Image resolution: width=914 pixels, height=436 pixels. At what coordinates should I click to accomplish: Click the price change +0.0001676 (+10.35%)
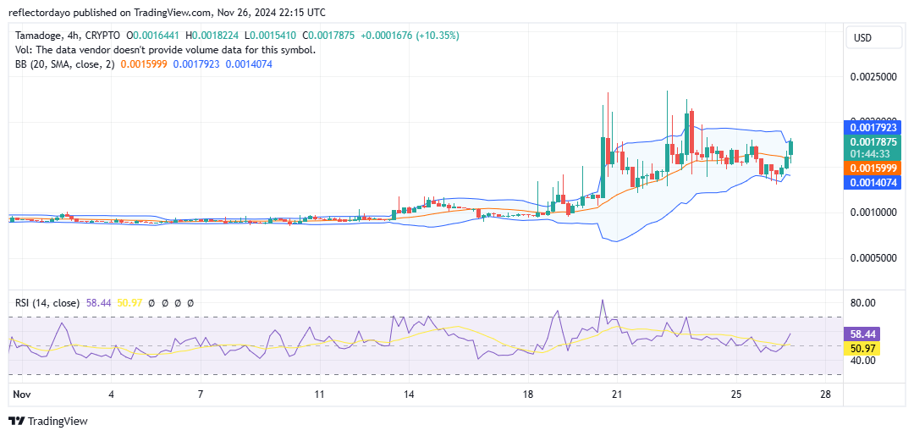(410, 36)
